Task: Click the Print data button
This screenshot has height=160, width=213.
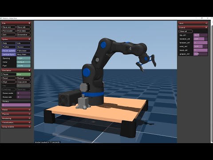Action: pyautogui.click(x=24, y=31)
